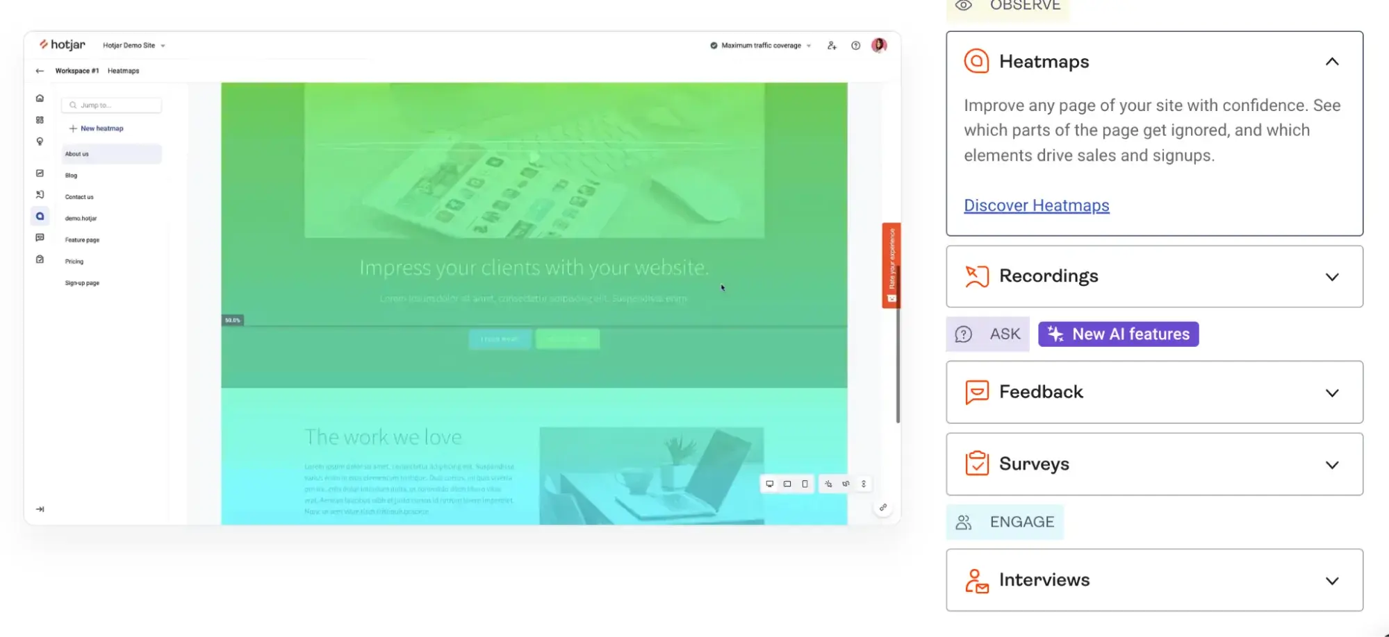Image resolution: width=1389 pixels, height=637 pixels.
Task: Click the heatmap preview scrollbar
Action: pyautogui.click(x=898, y=343)
